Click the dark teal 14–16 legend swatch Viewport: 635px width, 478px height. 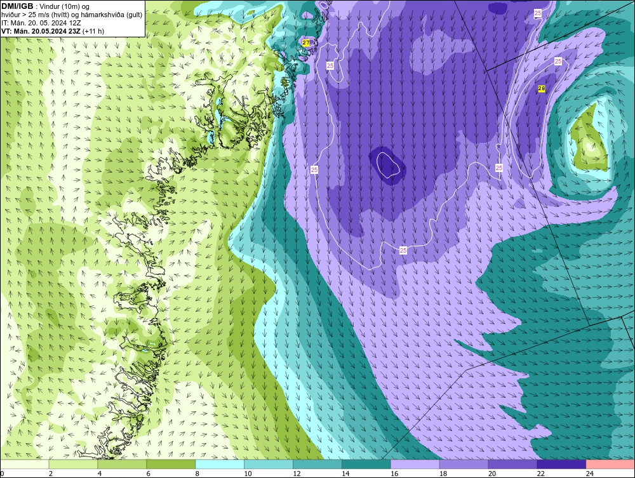tap(366, 464)
